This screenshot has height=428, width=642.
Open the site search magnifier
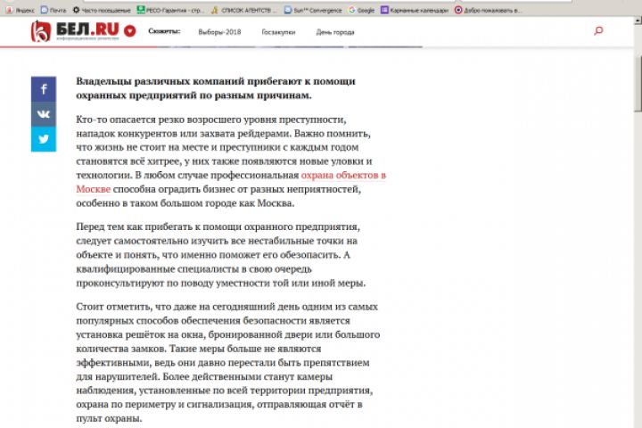click(598, 30)
